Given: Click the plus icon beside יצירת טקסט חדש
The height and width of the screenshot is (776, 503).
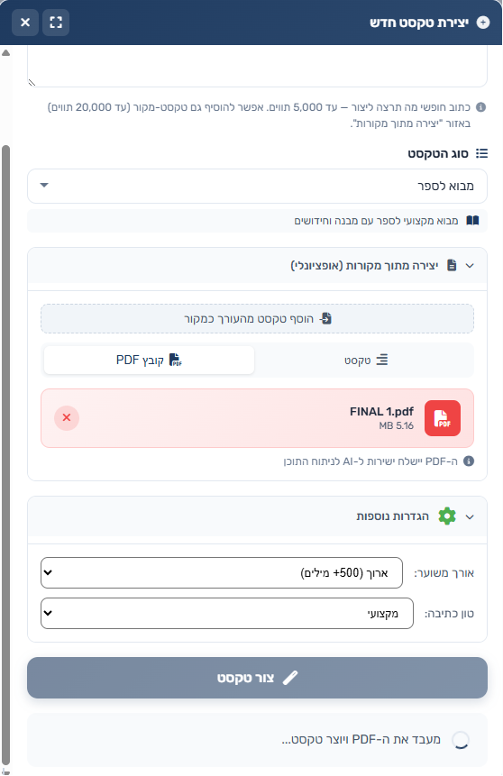Looking at the screenshot, I should click(x=482, y=23).
